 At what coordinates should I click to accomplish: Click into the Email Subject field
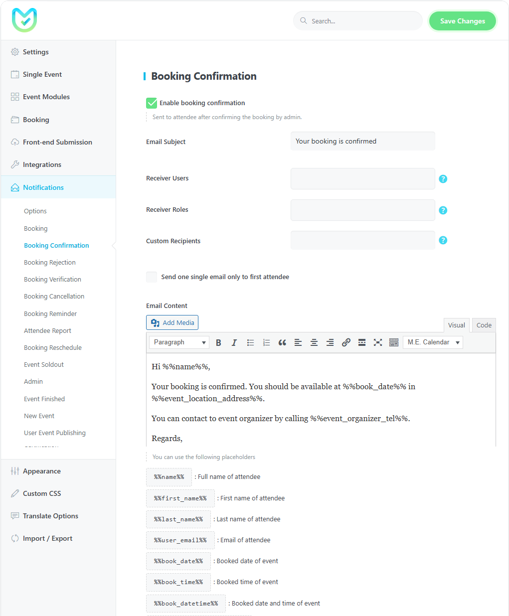(362, 141)
